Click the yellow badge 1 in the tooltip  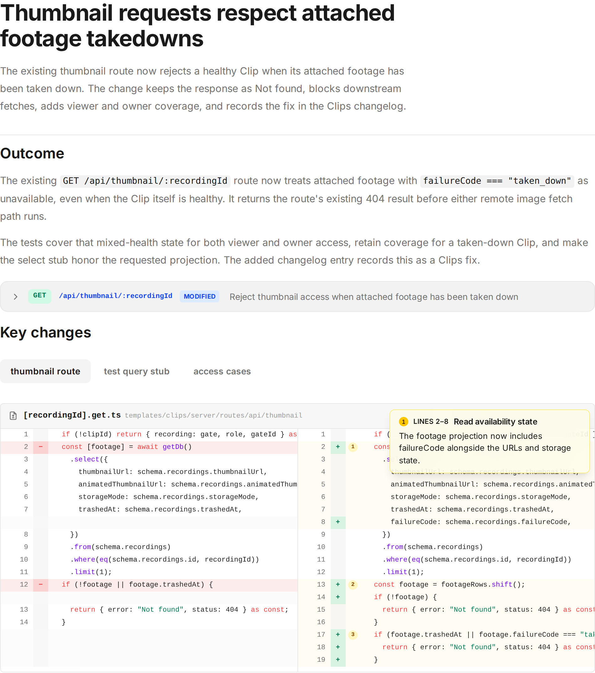tap(404, 422)
